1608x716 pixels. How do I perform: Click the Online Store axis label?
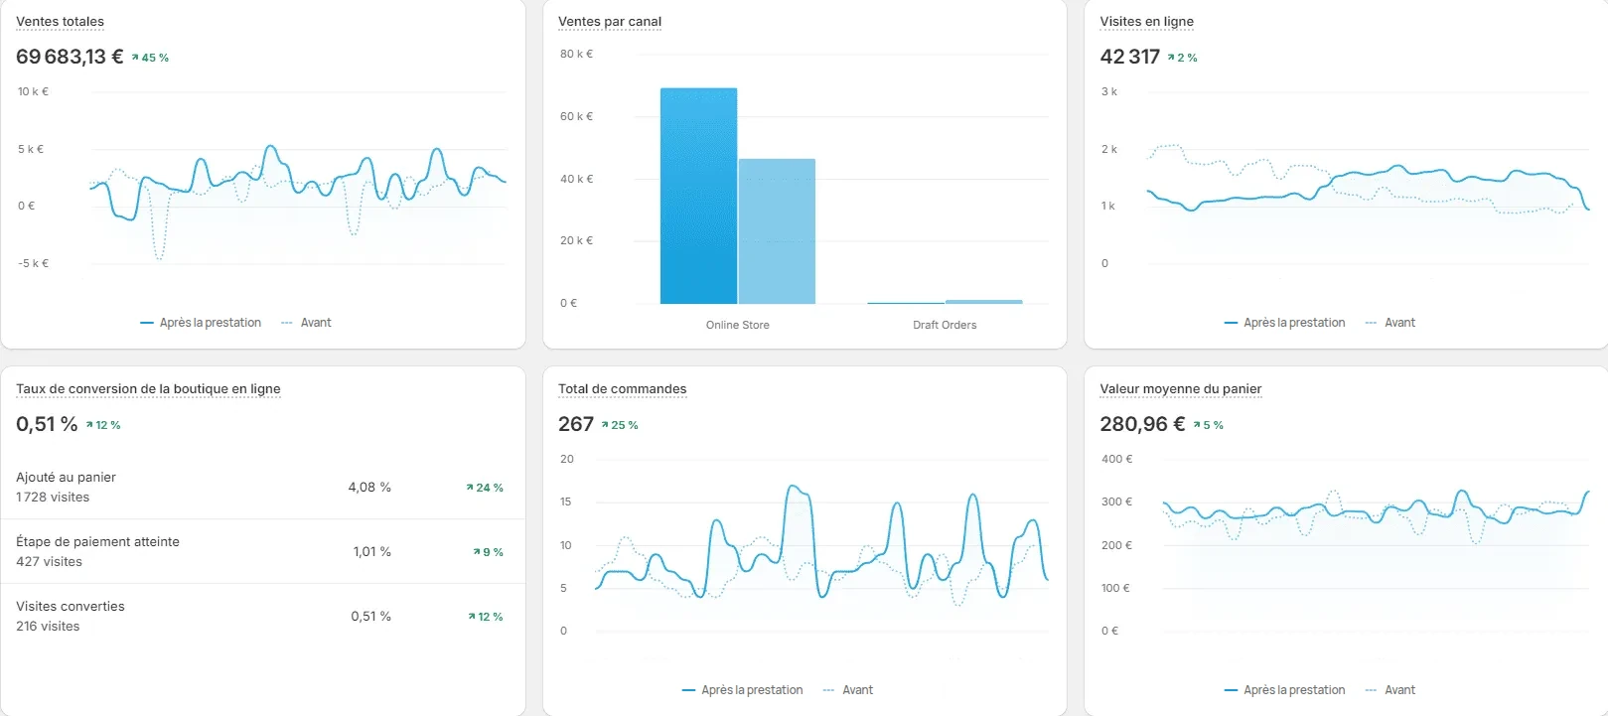pyautogui.click(x=737, y=325)
